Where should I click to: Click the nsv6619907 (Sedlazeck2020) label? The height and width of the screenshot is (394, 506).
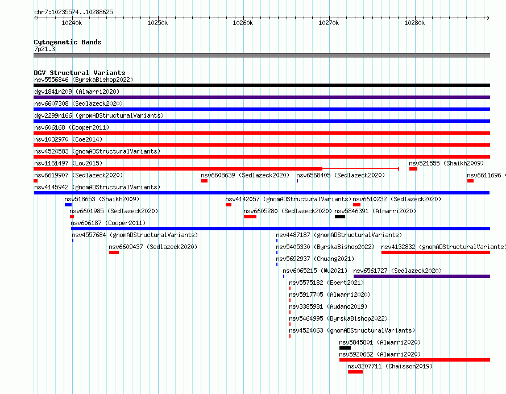(78, 175)
